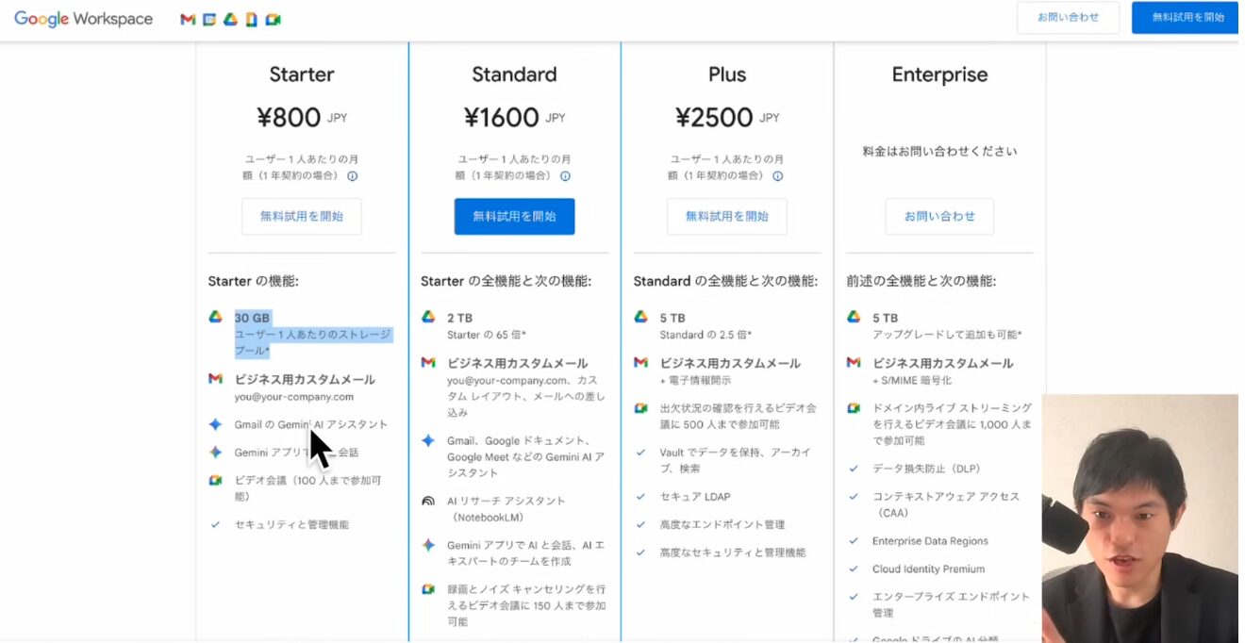Start the free trial for Plus plan

click(x=726, y=216)
